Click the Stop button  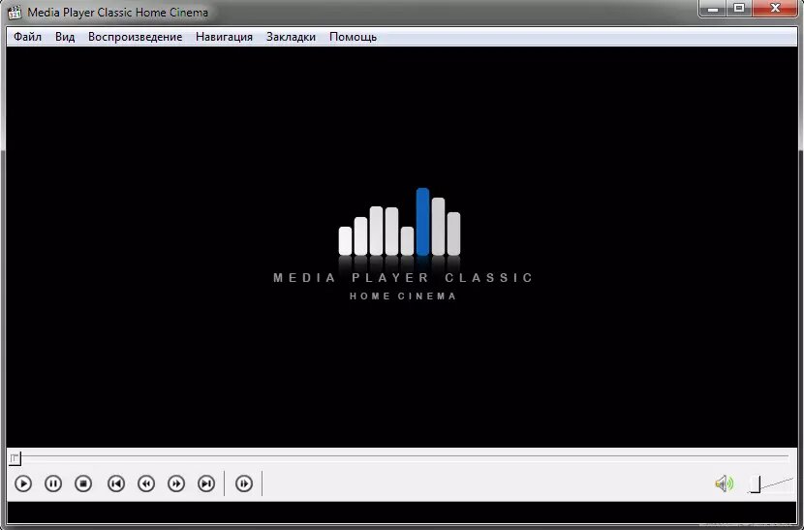83,483
